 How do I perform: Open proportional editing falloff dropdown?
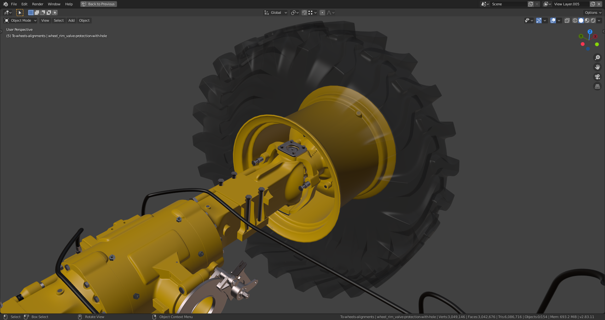pyautogui.click(x=331, y=13)
